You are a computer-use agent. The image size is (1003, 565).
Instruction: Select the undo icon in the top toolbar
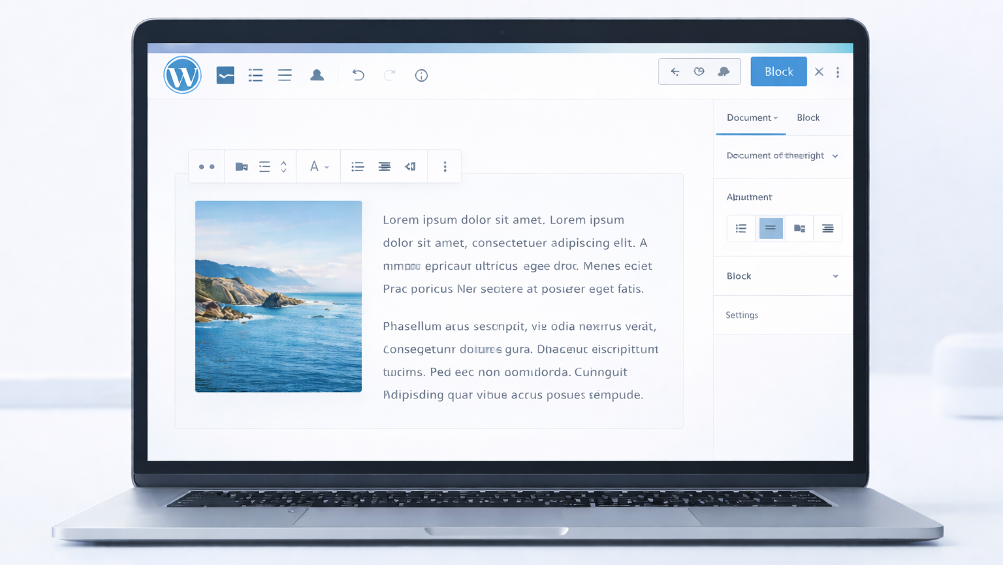358,75
